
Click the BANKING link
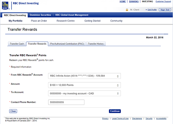click(x=134, y=2)
